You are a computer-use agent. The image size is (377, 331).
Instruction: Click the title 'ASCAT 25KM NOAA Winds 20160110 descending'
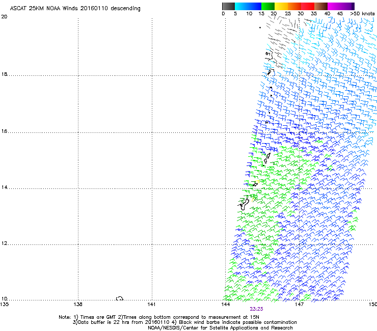coord(75,9)
